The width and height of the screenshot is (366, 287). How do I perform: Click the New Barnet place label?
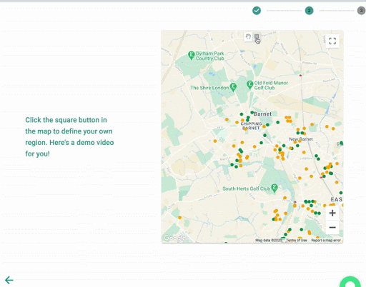(301, 139)
